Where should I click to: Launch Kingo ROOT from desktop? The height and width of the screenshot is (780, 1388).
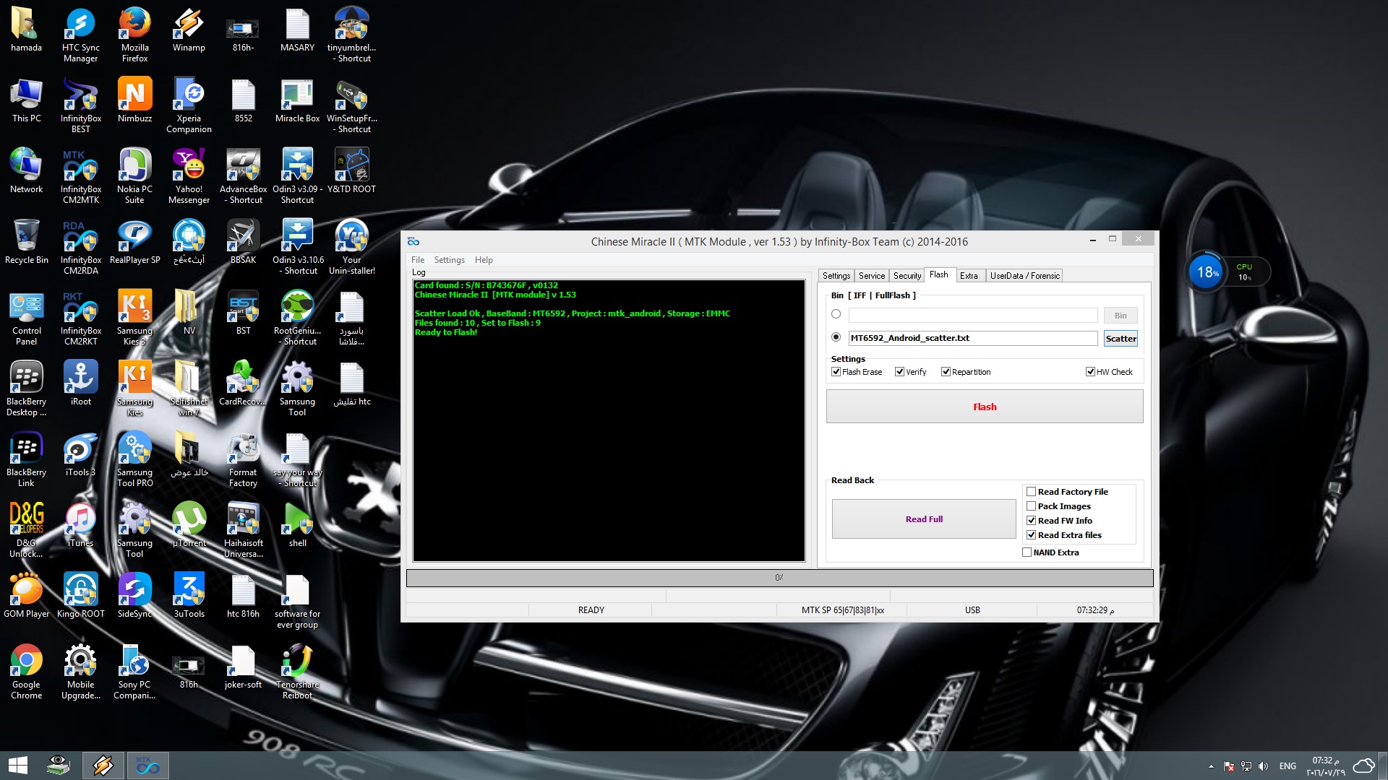click(x=80, y=597)
